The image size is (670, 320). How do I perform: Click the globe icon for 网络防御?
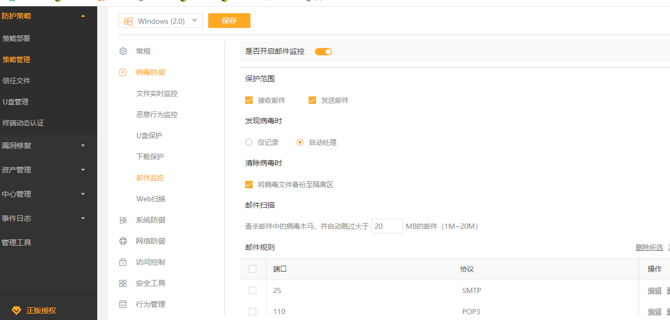tap(123, 241)
